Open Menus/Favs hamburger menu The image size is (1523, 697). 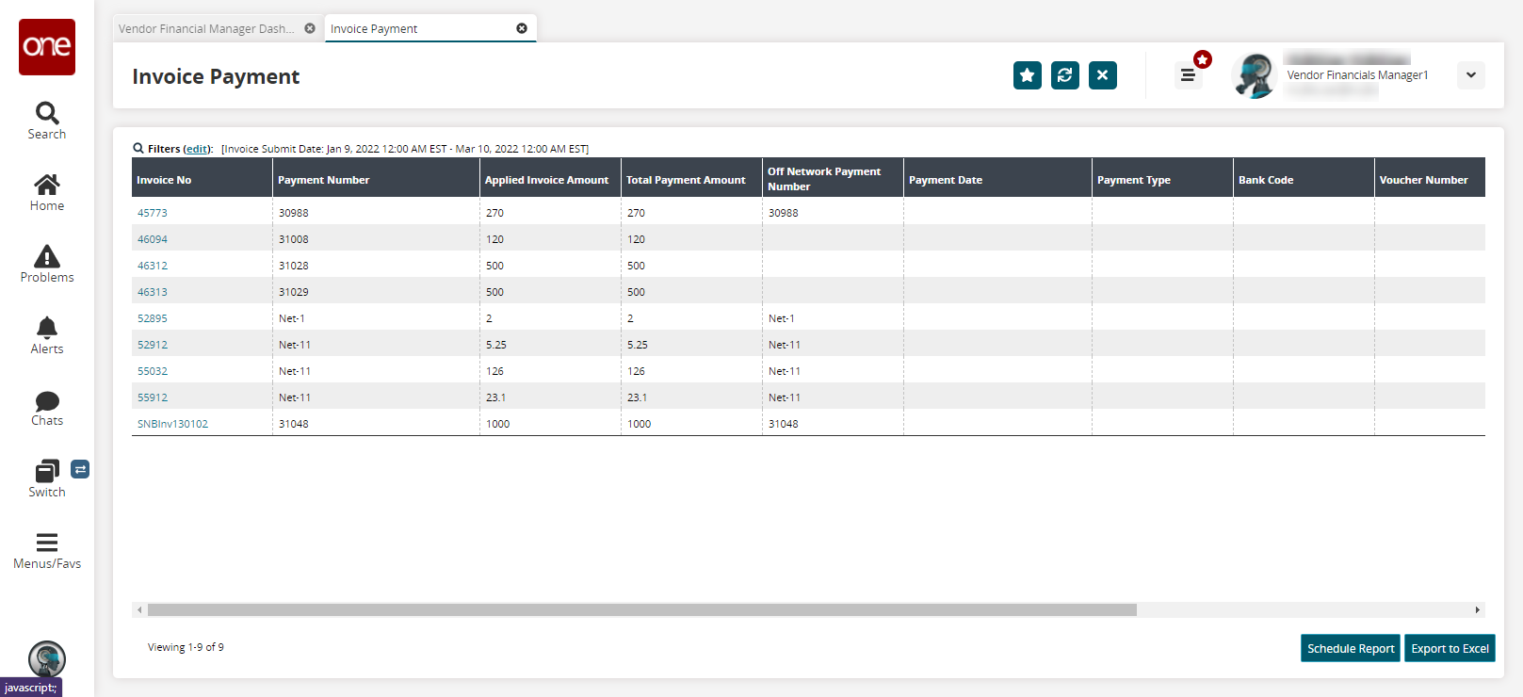tap(47, 550)
